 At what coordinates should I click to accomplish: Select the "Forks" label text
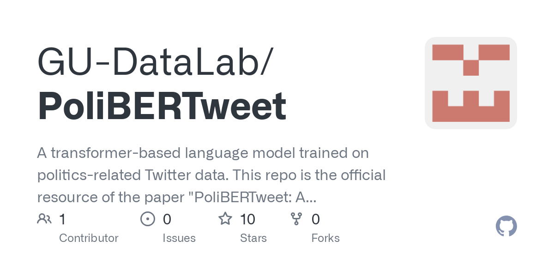(325, 238)
